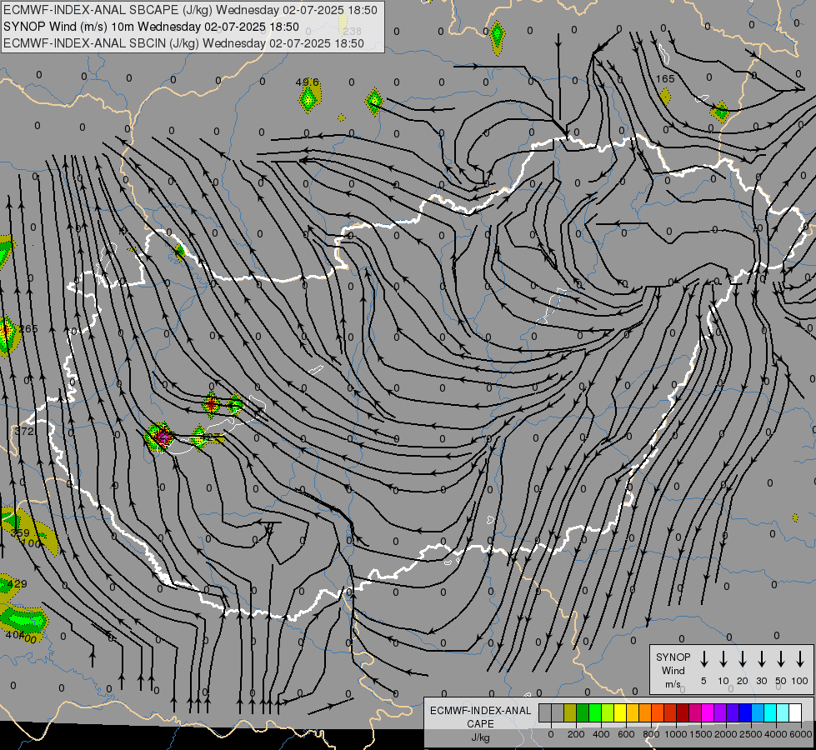Click the SYNOP Wind 10m title line
The image size is (816, 750).
(151, 27)
